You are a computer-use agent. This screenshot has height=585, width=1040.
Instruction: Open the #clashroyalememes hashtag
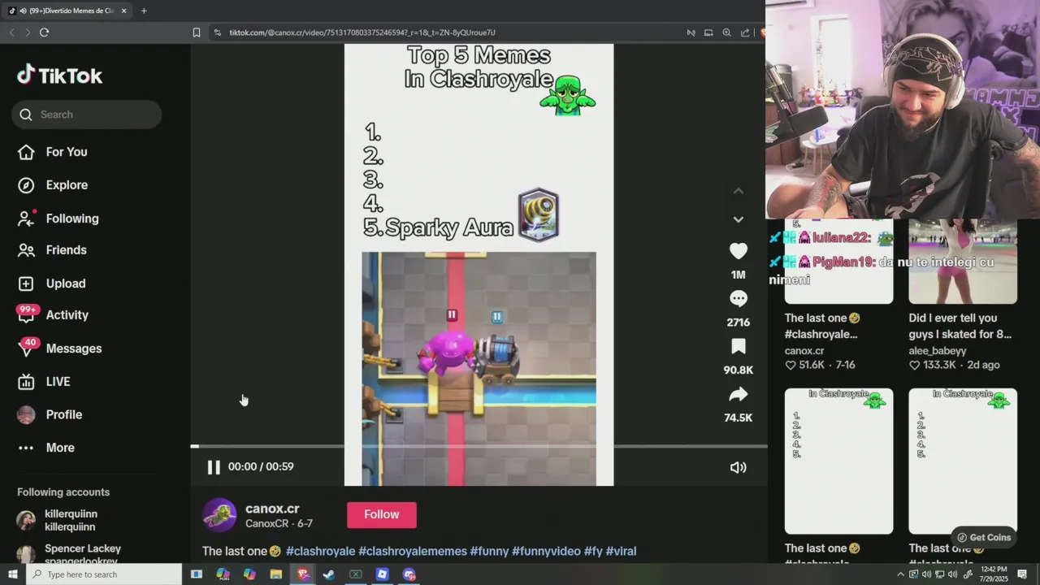point(413,551)
